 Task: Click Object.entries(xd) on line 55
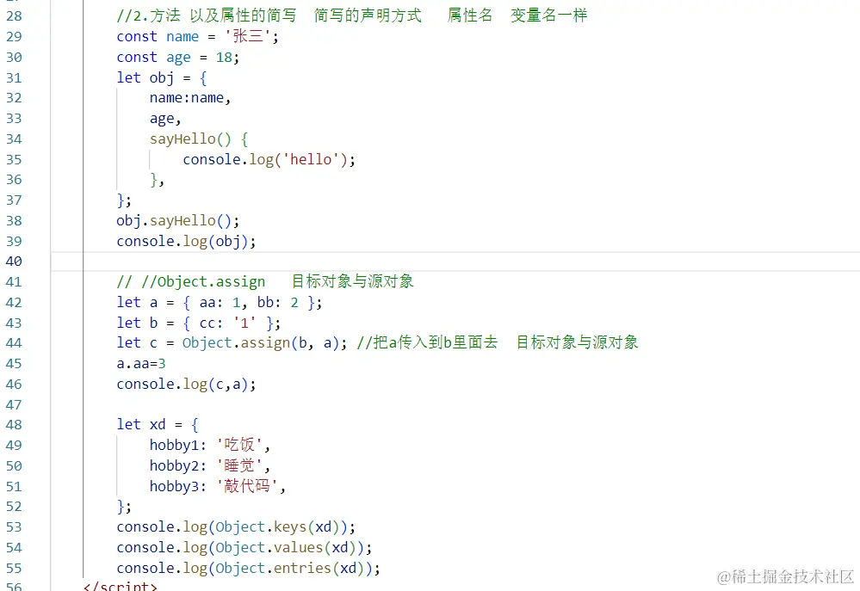pyautogui.click(x=288, y=568)
